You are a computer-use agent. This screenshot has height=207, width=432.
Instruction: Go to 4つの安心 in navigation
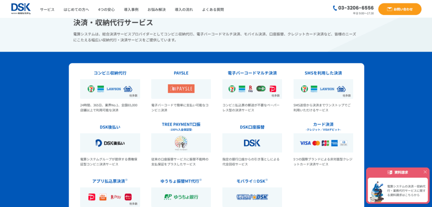click(x=107, y=9)
